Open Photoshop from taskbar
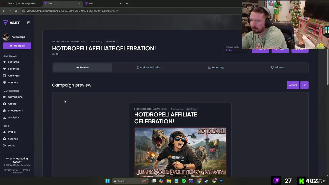Image resolution: width=329 pixels, height=185 pixels. pos(221,181)
